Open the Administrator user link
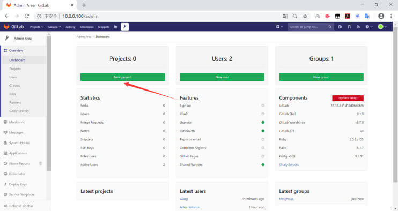Image resolution: width=398 pixels, height=211 pixels. tap(189, 207)
